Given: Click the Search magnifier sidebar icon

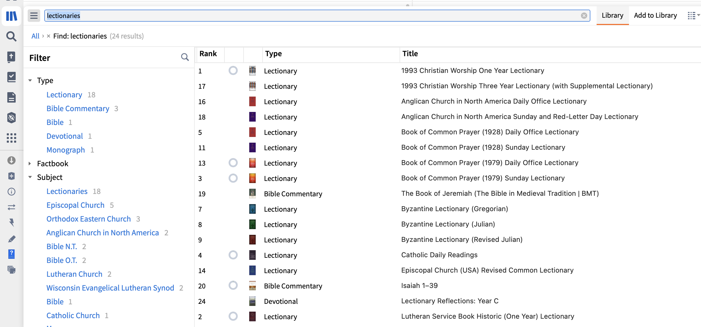Looking at the screenshot, I should point(11,36).
